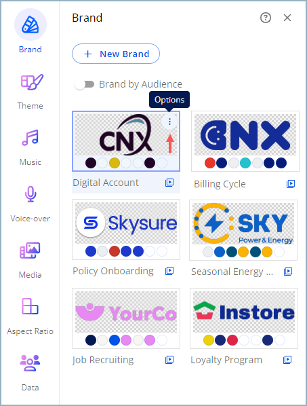Open the Media sidebar panel
Image resolution: width=307 pixels, height=406 pixels.
(30, 261)
